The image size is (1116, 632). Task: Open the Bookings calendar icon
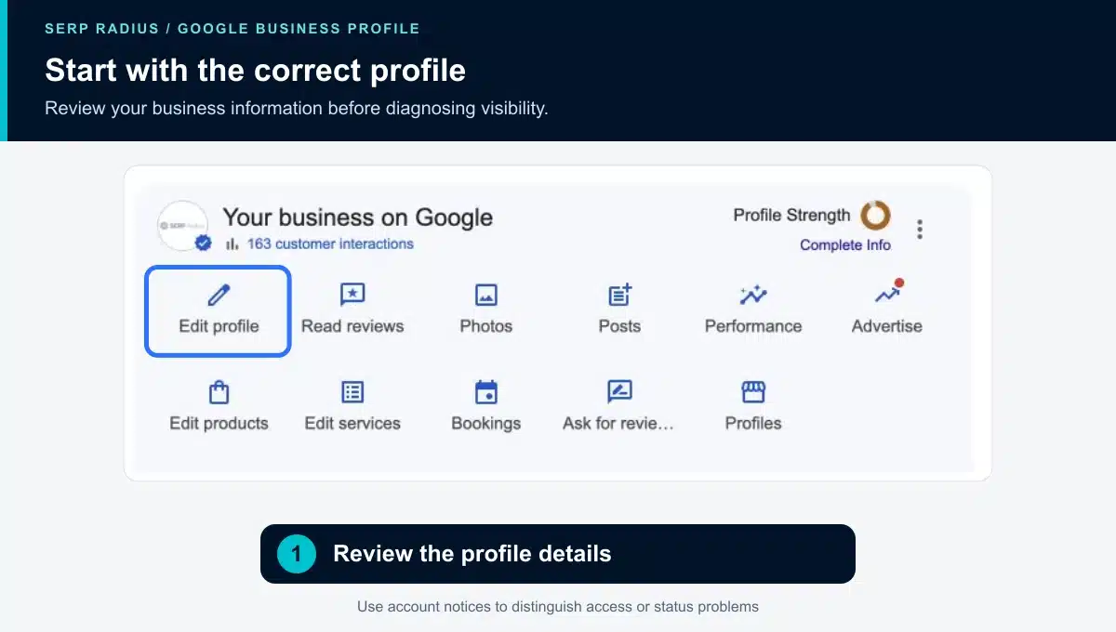pos(486,392)
